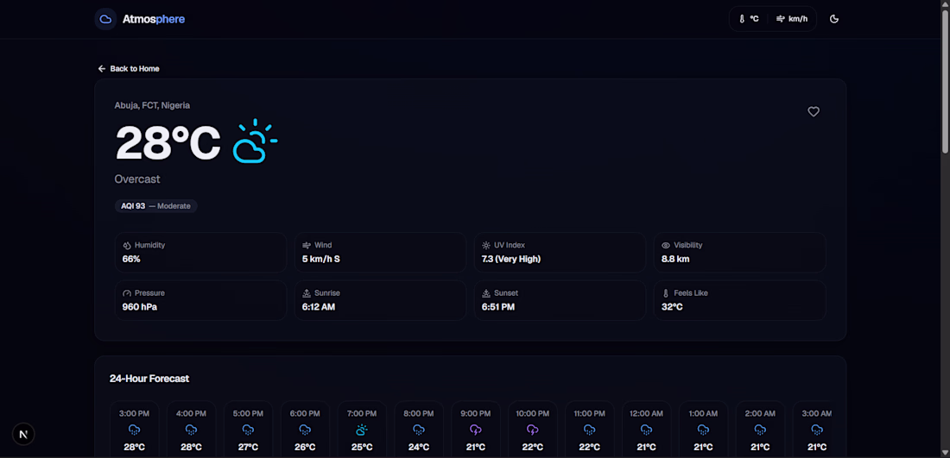
Task: Click the Atmosphere cloud logo icon
Action: click(105, 19)
